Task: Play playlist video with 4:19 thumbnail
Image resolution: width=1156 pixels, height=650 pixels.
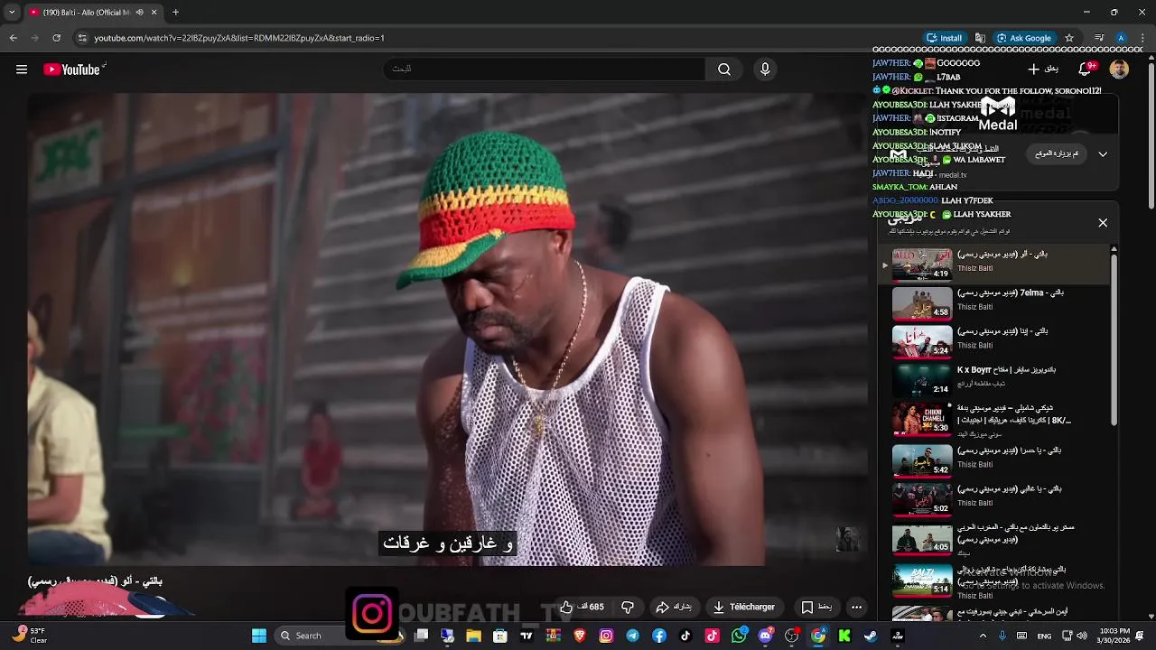Action: tap(922, 264)
